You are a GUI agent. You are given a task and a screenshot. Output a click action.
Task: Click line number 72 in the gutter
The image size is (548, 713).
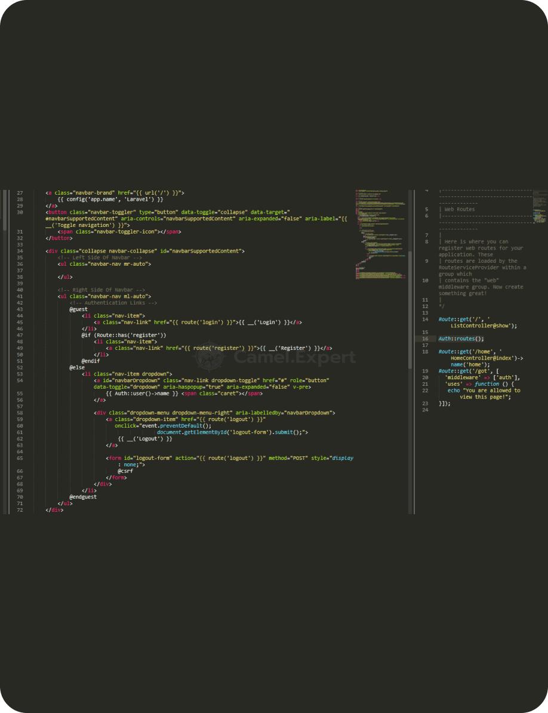point(20,509)
